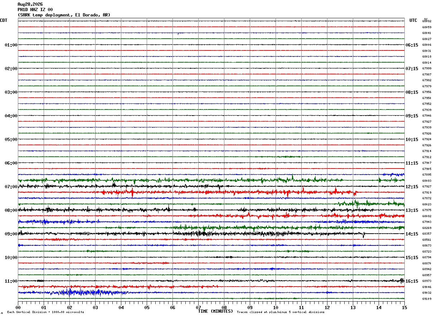Click the UTC timezone header
The image size is (433, 317).
[413, 20]
